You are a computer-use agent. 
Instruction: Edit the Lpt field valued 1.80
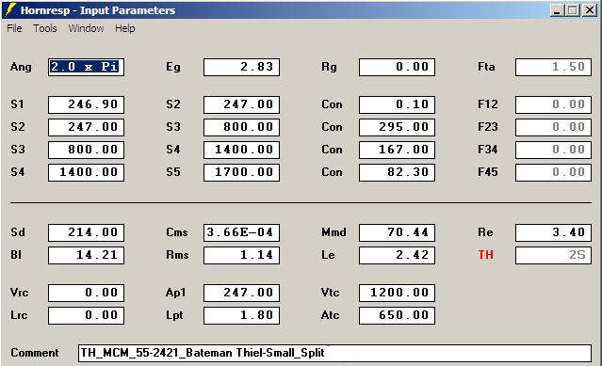point(241,315)
